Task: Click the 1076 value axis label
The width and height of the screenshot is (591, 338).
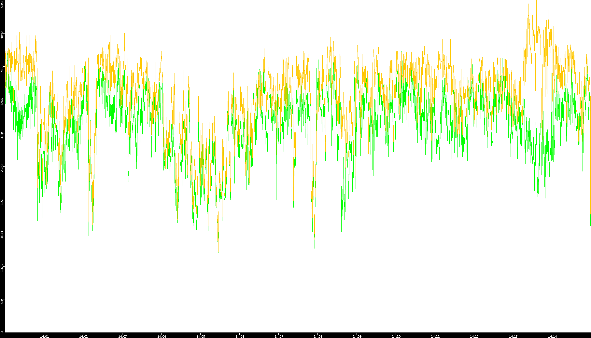Action: (x=2, y=268)
